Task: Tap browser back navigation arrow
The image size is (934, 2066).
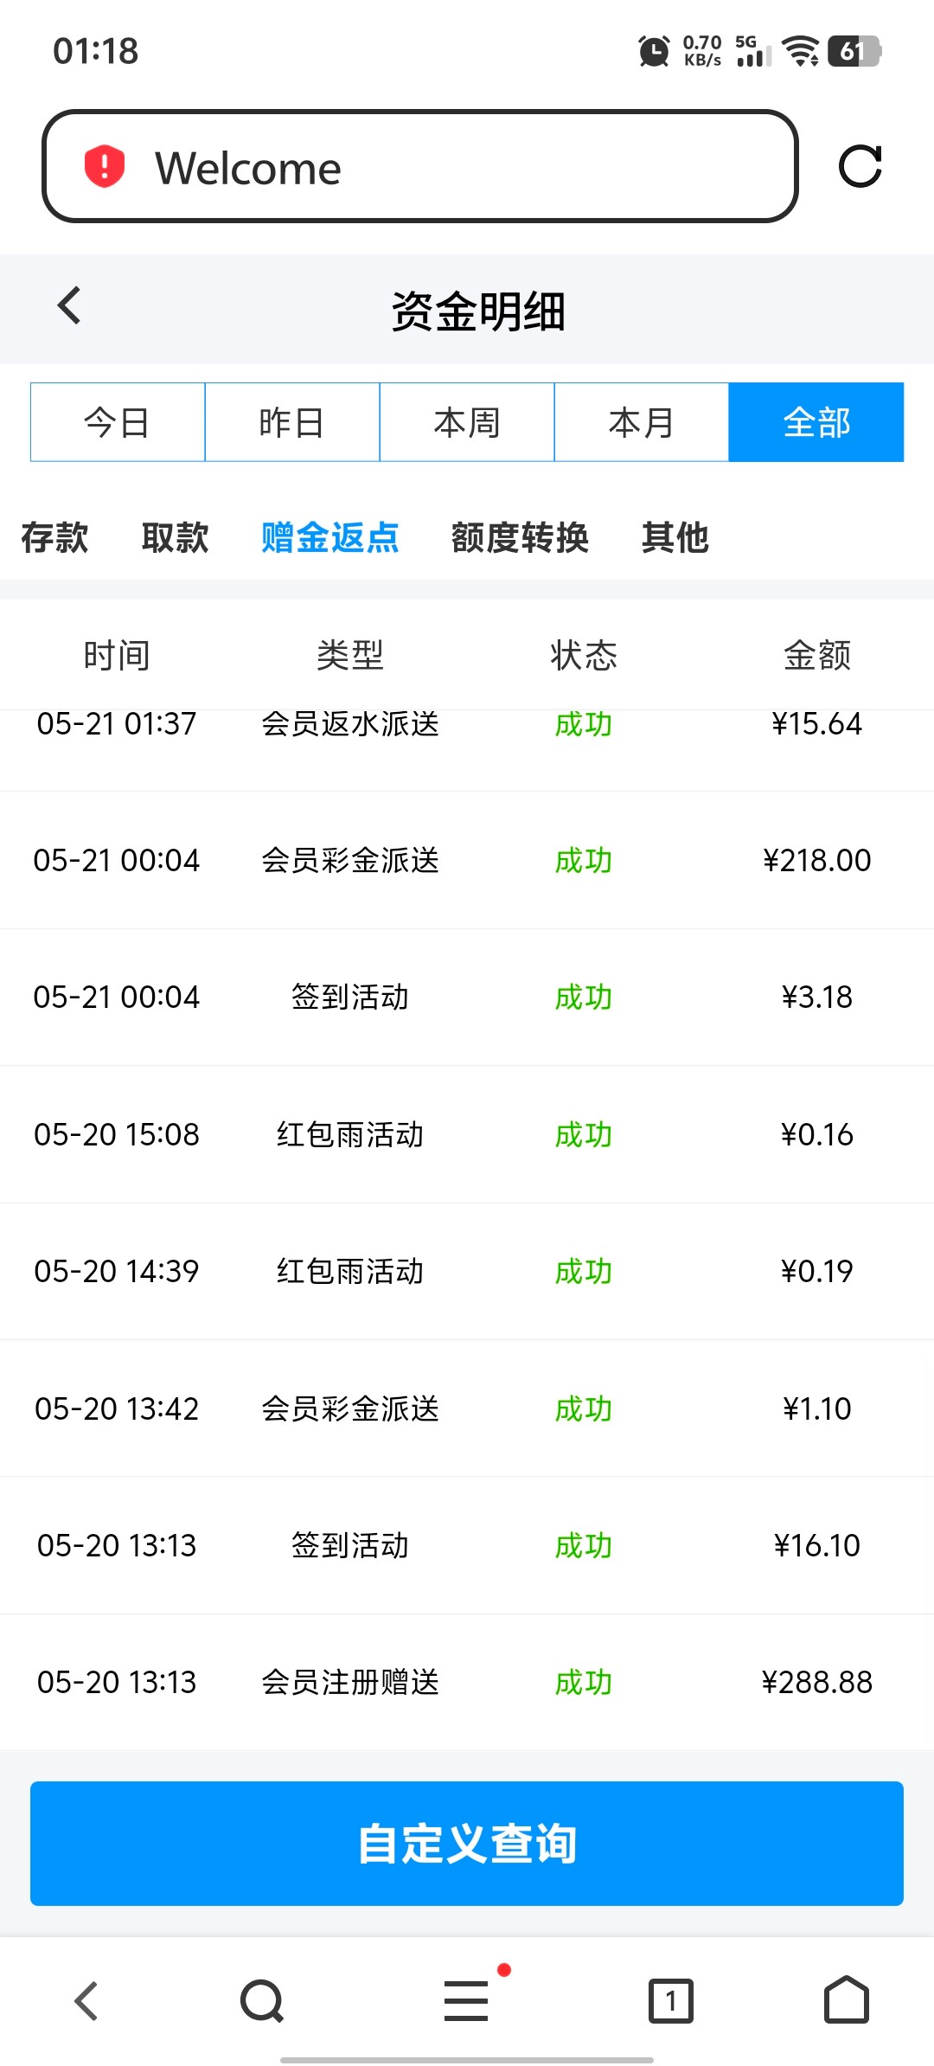Action: (x=86, y=2001)
